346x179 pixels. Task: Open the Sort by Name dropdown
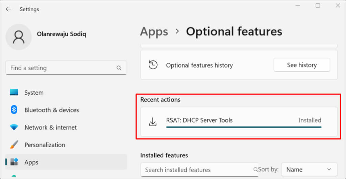click(309, 170)
